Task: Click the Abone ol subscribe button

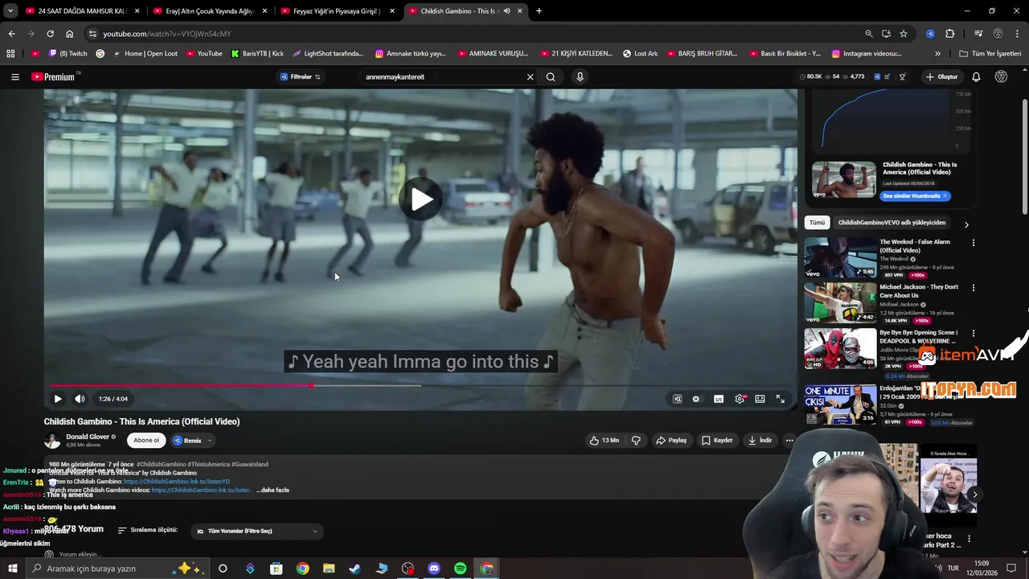Action: point(146,440)
